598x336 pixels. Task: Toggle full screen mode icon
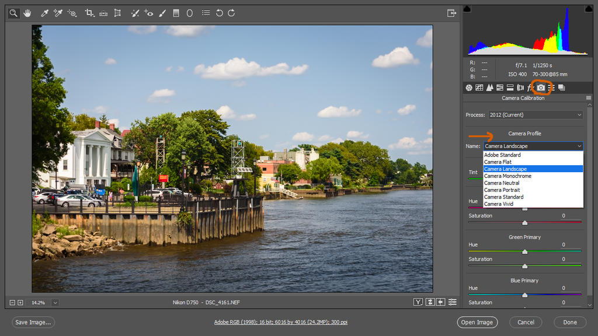451,13
